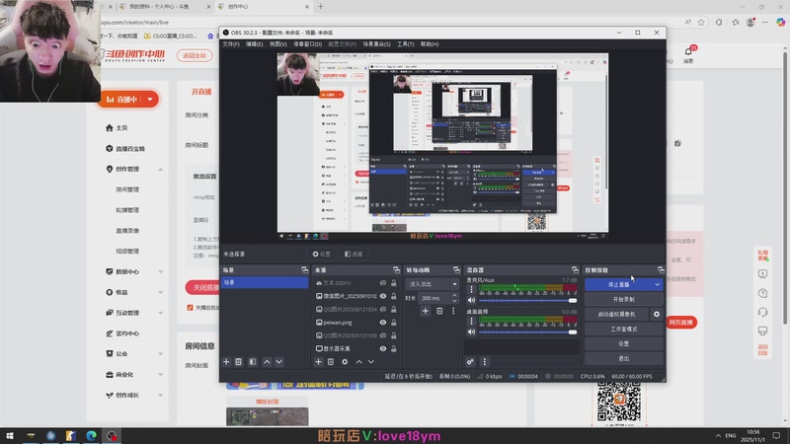The width and height of the screenshot is (790, 444).
Task: Open the scene filters icon in 场景 panel toolbar
Action: point(253,362)
